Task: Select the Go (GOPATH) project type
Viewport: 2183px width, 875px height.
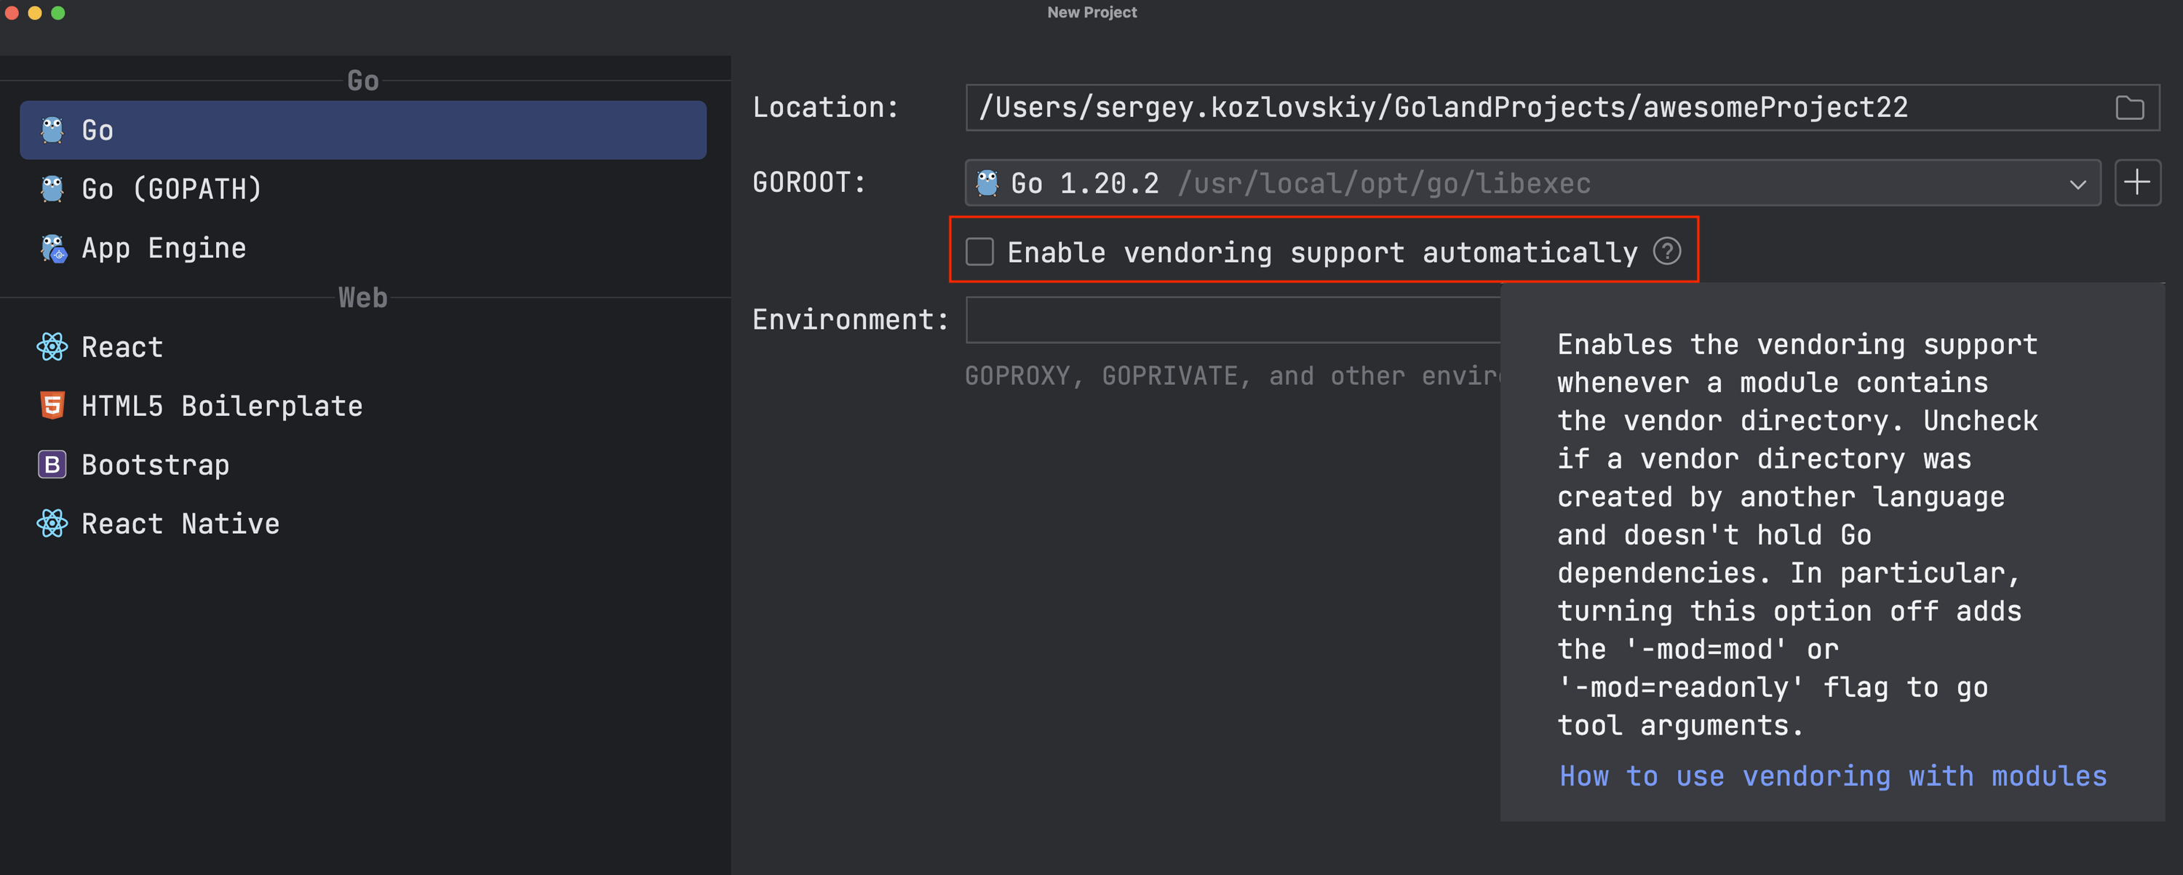Action: 172,188
